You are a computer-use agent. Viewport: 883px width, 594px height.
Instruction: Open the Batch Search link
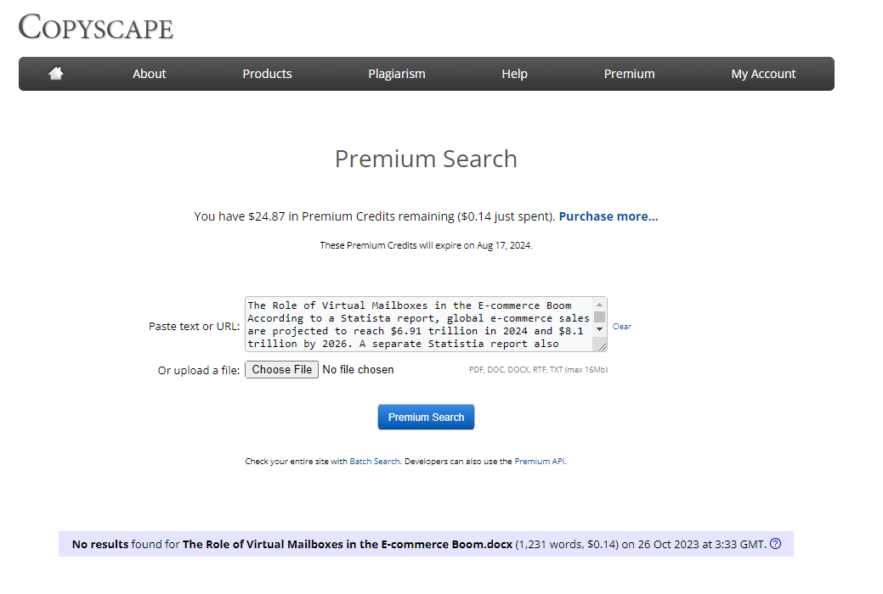coord(374,462)
